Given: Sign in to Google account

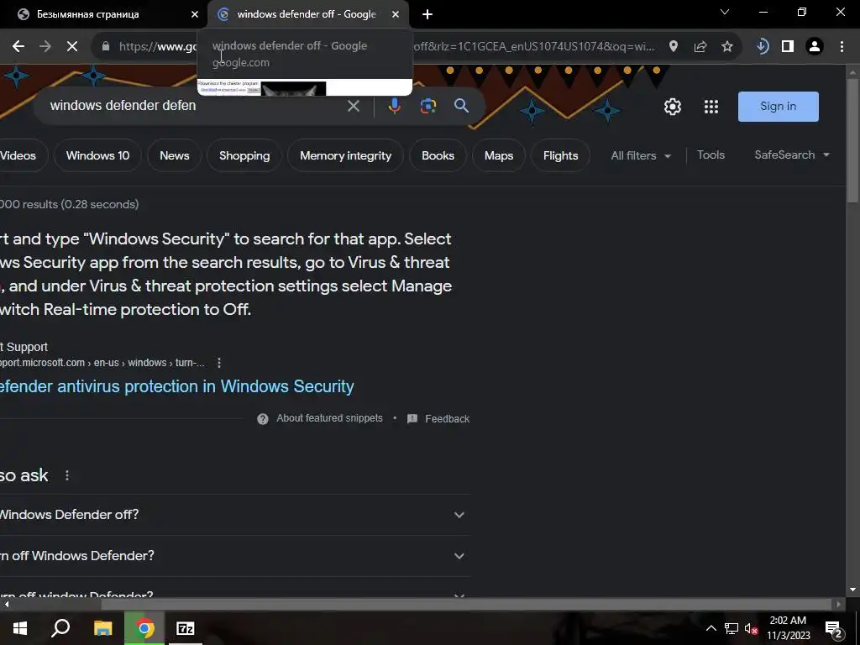Looking at the screenshot, I should tap(779, 107).
